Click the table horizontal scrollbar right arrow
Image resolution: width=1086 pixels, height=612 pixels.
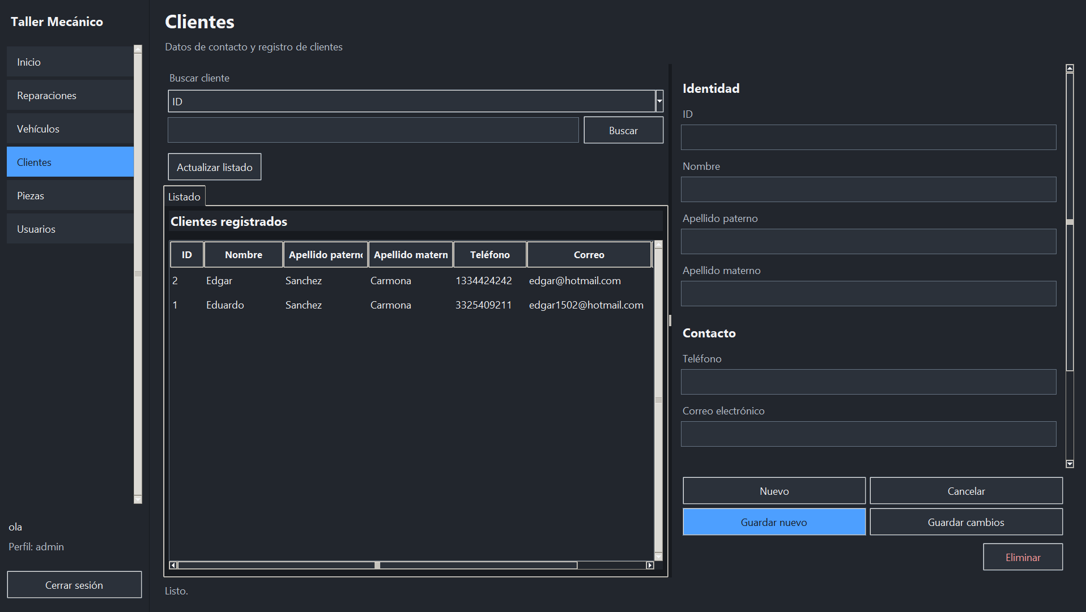coord(650,565)
